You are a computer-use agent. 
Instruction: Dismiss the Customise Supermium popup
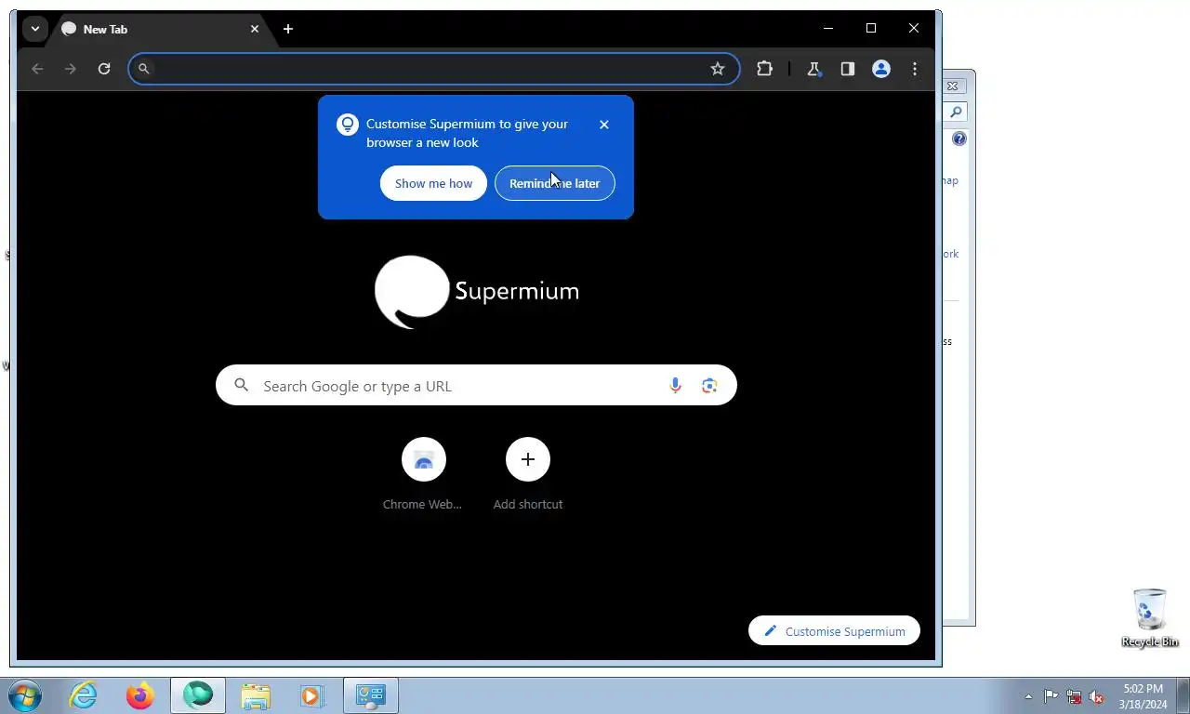click(x=604, y=125)
